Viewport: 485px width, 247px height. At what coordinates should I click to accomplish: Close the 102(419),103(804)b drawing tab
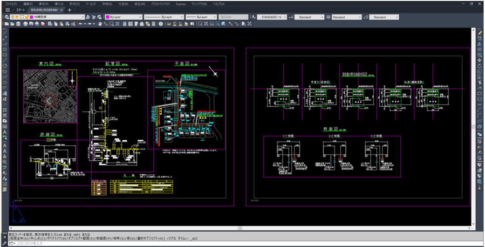pos(61,10)
